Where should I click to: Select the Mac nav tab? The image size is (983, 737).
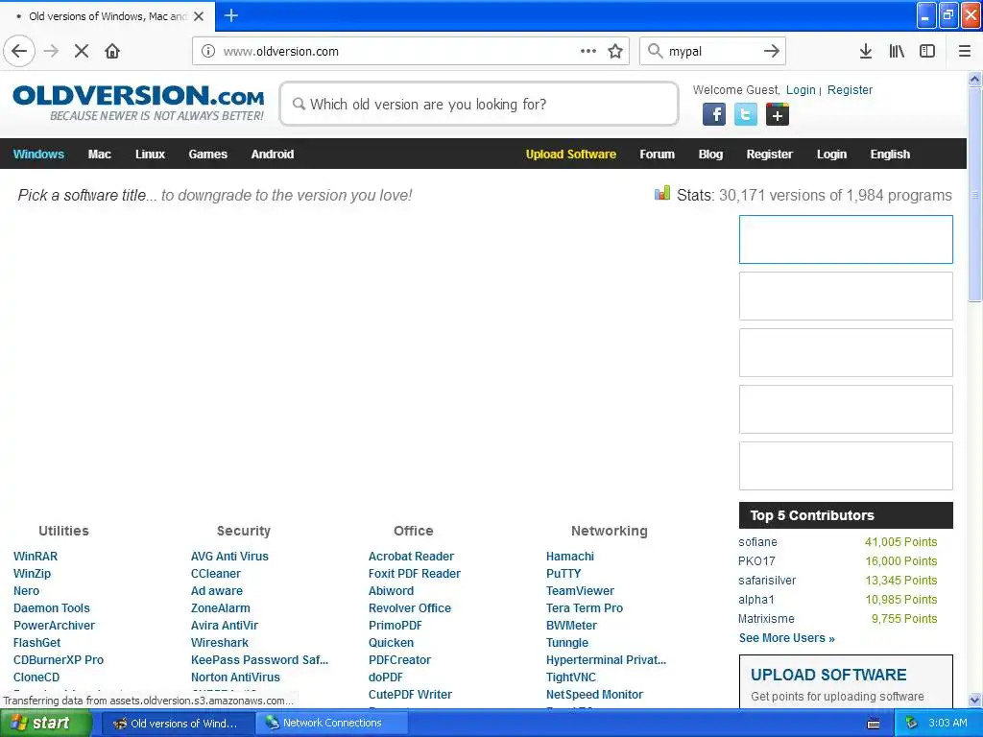click(100, 155)
